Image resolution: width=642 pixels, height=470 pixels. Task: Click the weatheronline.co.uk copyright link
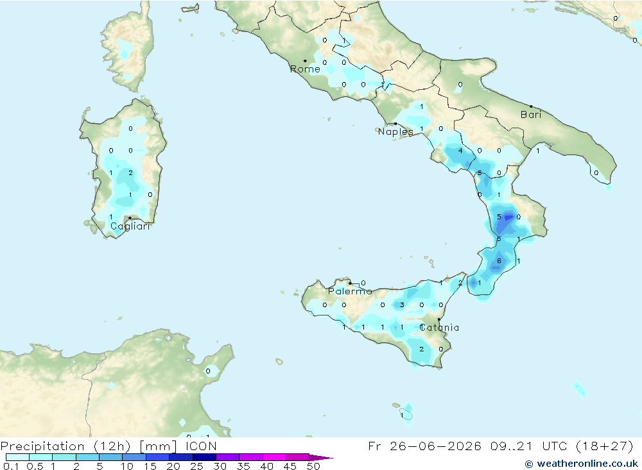coord(582,464)
